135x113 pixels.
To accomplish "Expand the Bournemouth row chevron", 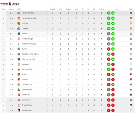I will pos(3,110).
